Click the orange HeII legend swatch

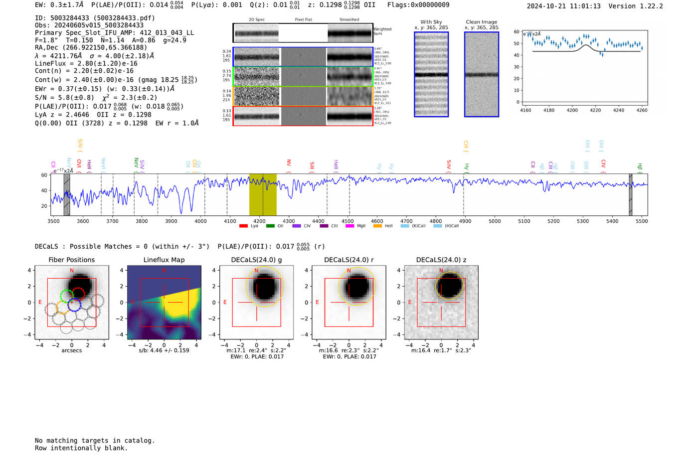click(377, 226)
